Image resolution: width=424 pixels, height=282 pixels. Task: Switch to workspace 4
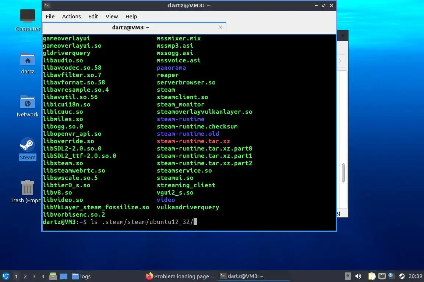click(x=43, y=276)
